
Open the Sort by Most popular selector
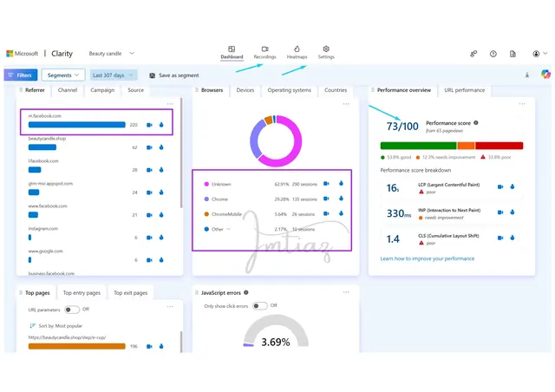(x=55, y=326)
